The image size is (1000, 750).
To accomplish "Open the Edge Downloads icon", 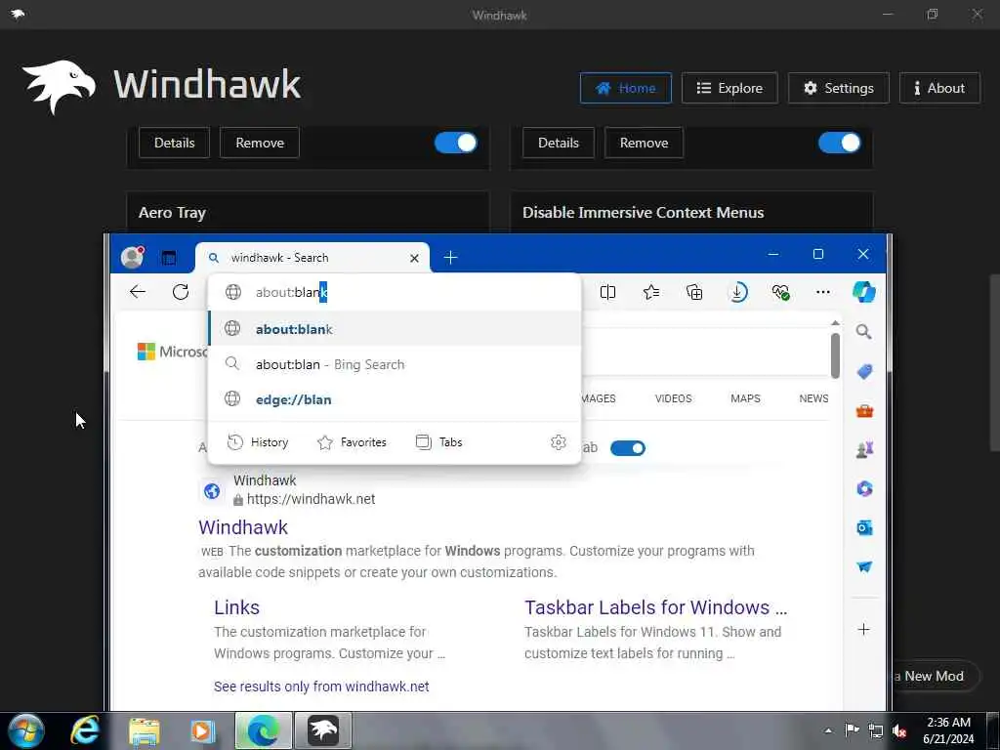I will point(737,292).
